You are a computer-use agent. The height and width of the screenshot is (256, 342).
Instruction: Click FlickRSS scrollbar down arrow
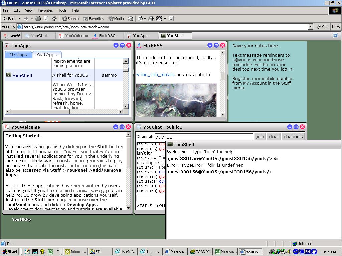(x=222, y=115)
